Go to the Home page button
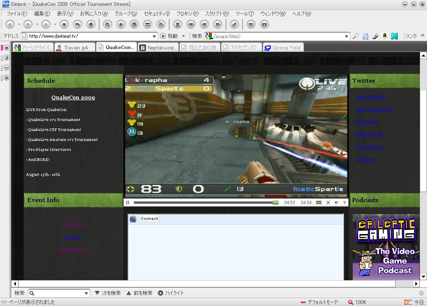 [x=91, y=25]
